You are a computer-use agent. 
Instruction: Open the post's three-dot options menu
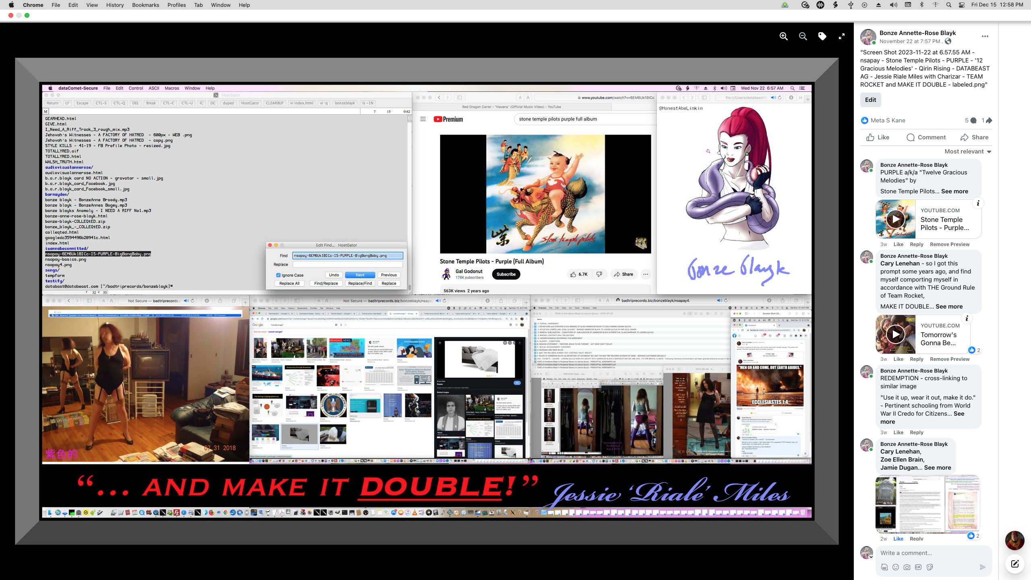point(985,36)
